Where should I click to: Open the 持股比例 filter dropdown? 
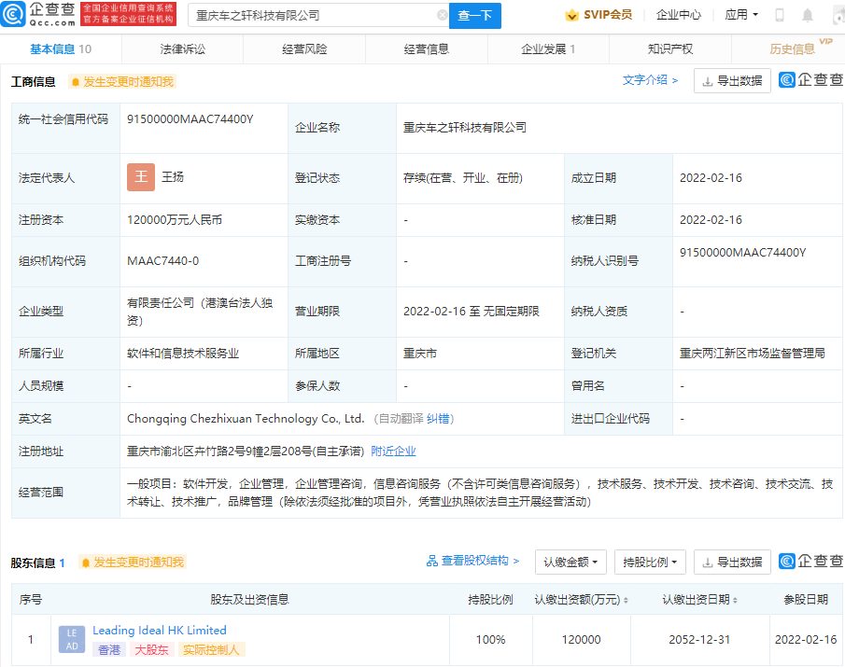[x=650, y=562]
